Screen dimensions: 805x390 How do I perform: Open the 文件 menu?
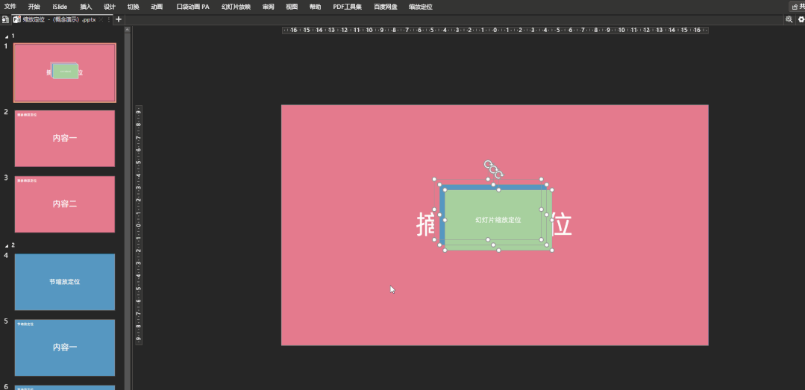[x=10, y=7]
